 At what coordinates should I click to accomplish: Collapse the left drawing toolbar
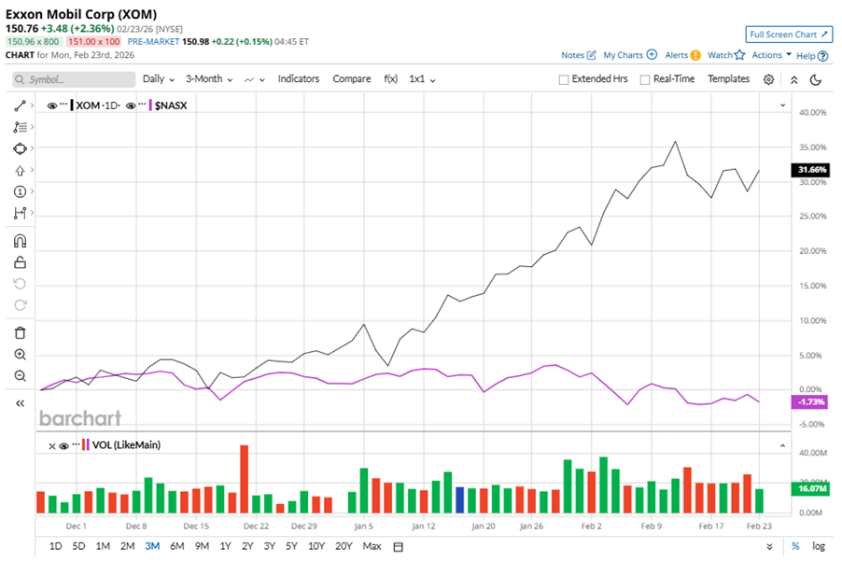[20, 403]
